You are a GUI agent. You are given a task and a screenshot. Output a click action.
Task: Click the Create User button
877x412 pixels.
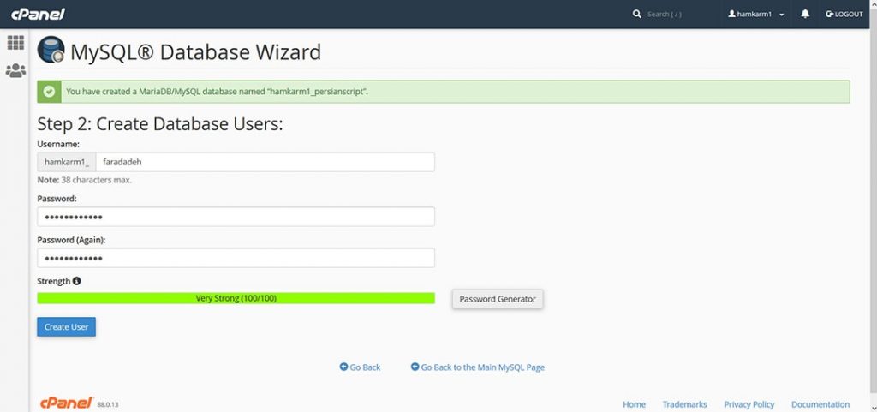point(67,327)
